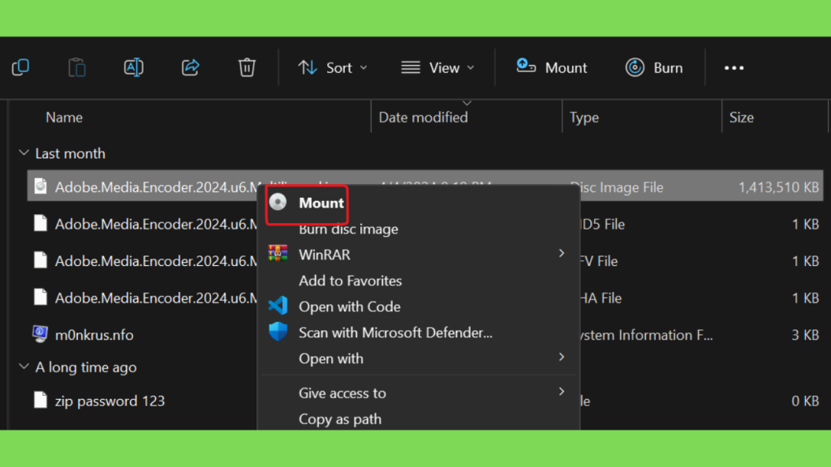The height and width of the screenshot is (467, 831).
Task: Click the Paste clipboard icon
Action: pyautogui.click(x=77, y=67)
